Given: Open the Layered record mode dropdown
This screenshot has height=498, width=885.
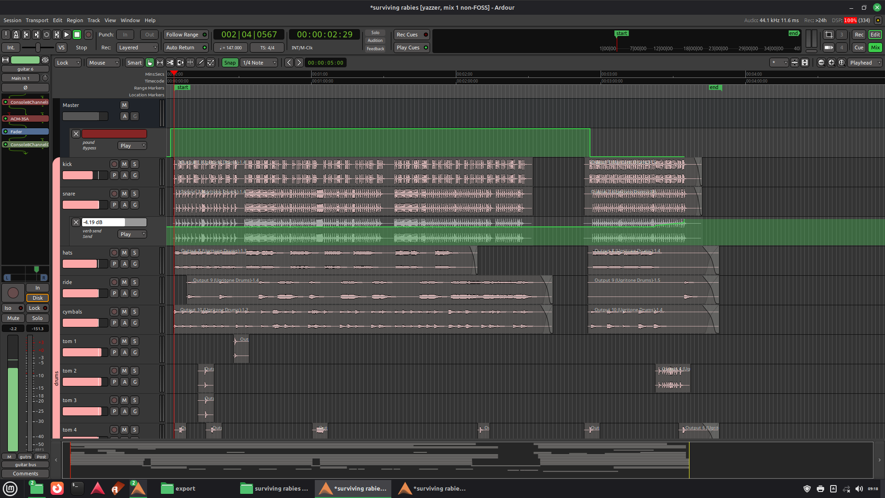Looking at the screenshot, I should point(137,47).
